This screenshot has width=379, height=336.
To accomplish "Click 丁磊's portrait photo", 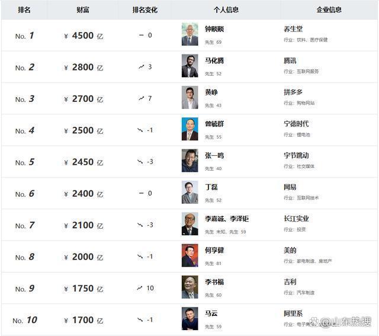I will point(189,193).
